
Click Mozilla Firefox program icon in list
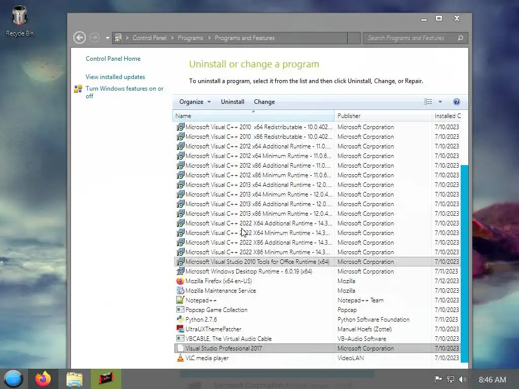coord(180,281)
